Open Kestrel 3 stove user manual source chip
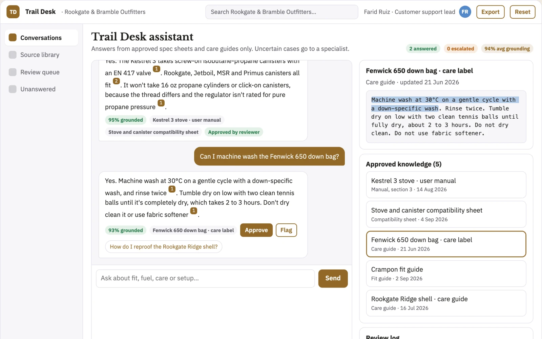The width and height of the screenshot is (542, 339). (x=187, y=120)
